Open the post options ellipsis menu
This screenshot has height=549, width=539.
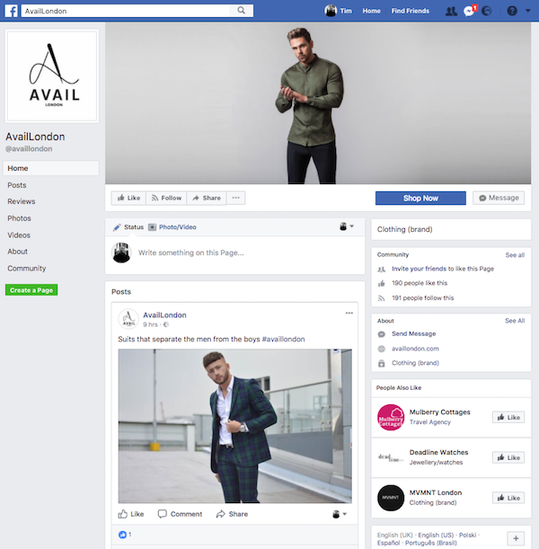[349, 314]
